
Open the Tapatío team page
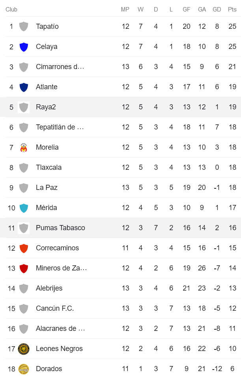47,26
